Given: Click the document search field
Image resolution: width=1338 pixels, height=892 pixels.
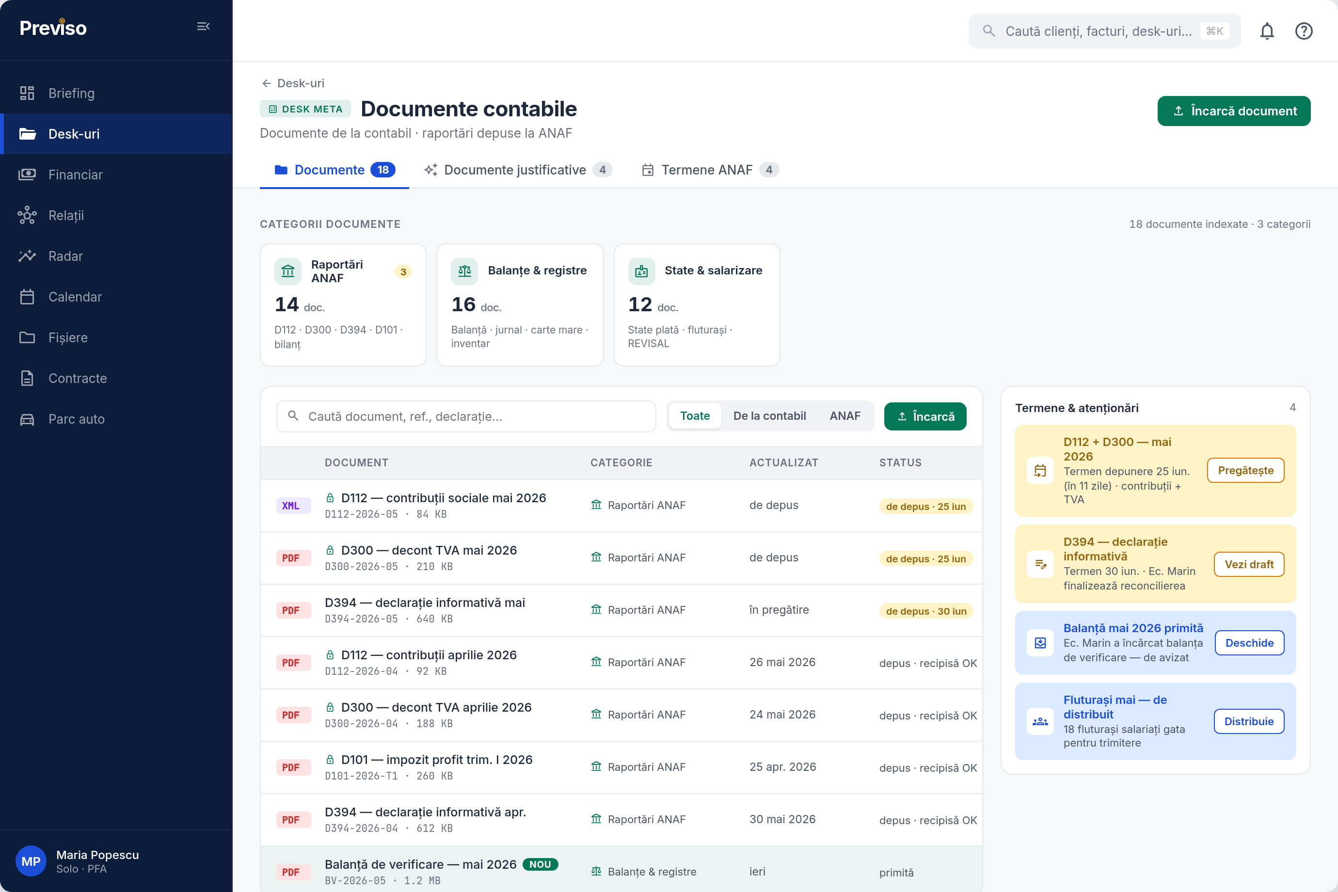Looking at the screenshot, I should click(x=466, y=416).
